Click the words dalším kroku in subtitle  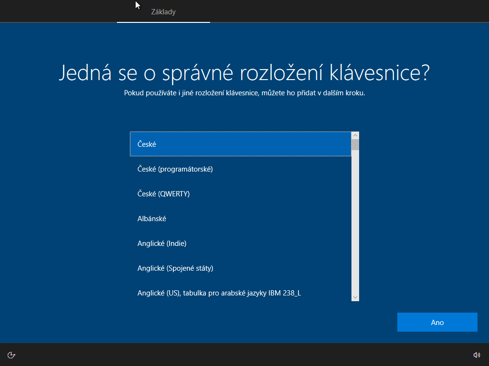point(345,93)
